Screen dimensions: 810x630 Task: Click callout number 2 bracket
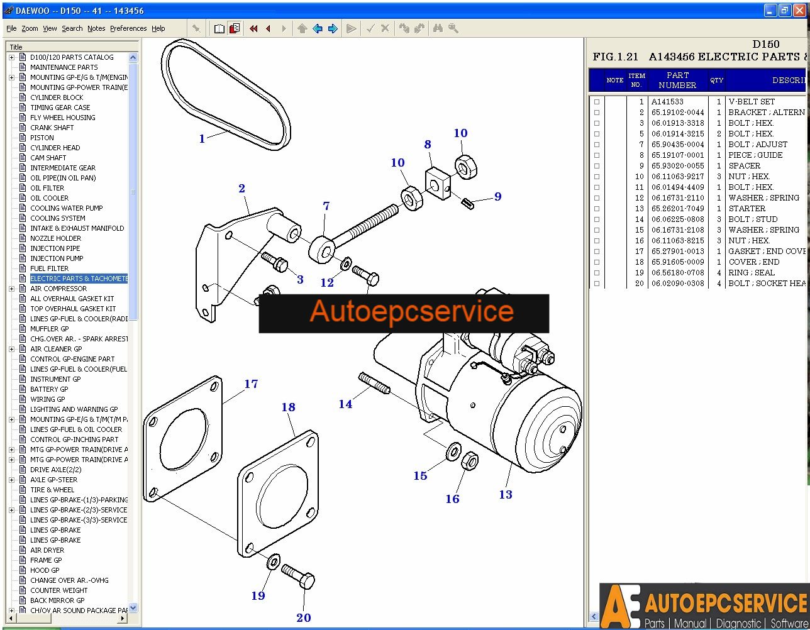(x=241, y=189)
